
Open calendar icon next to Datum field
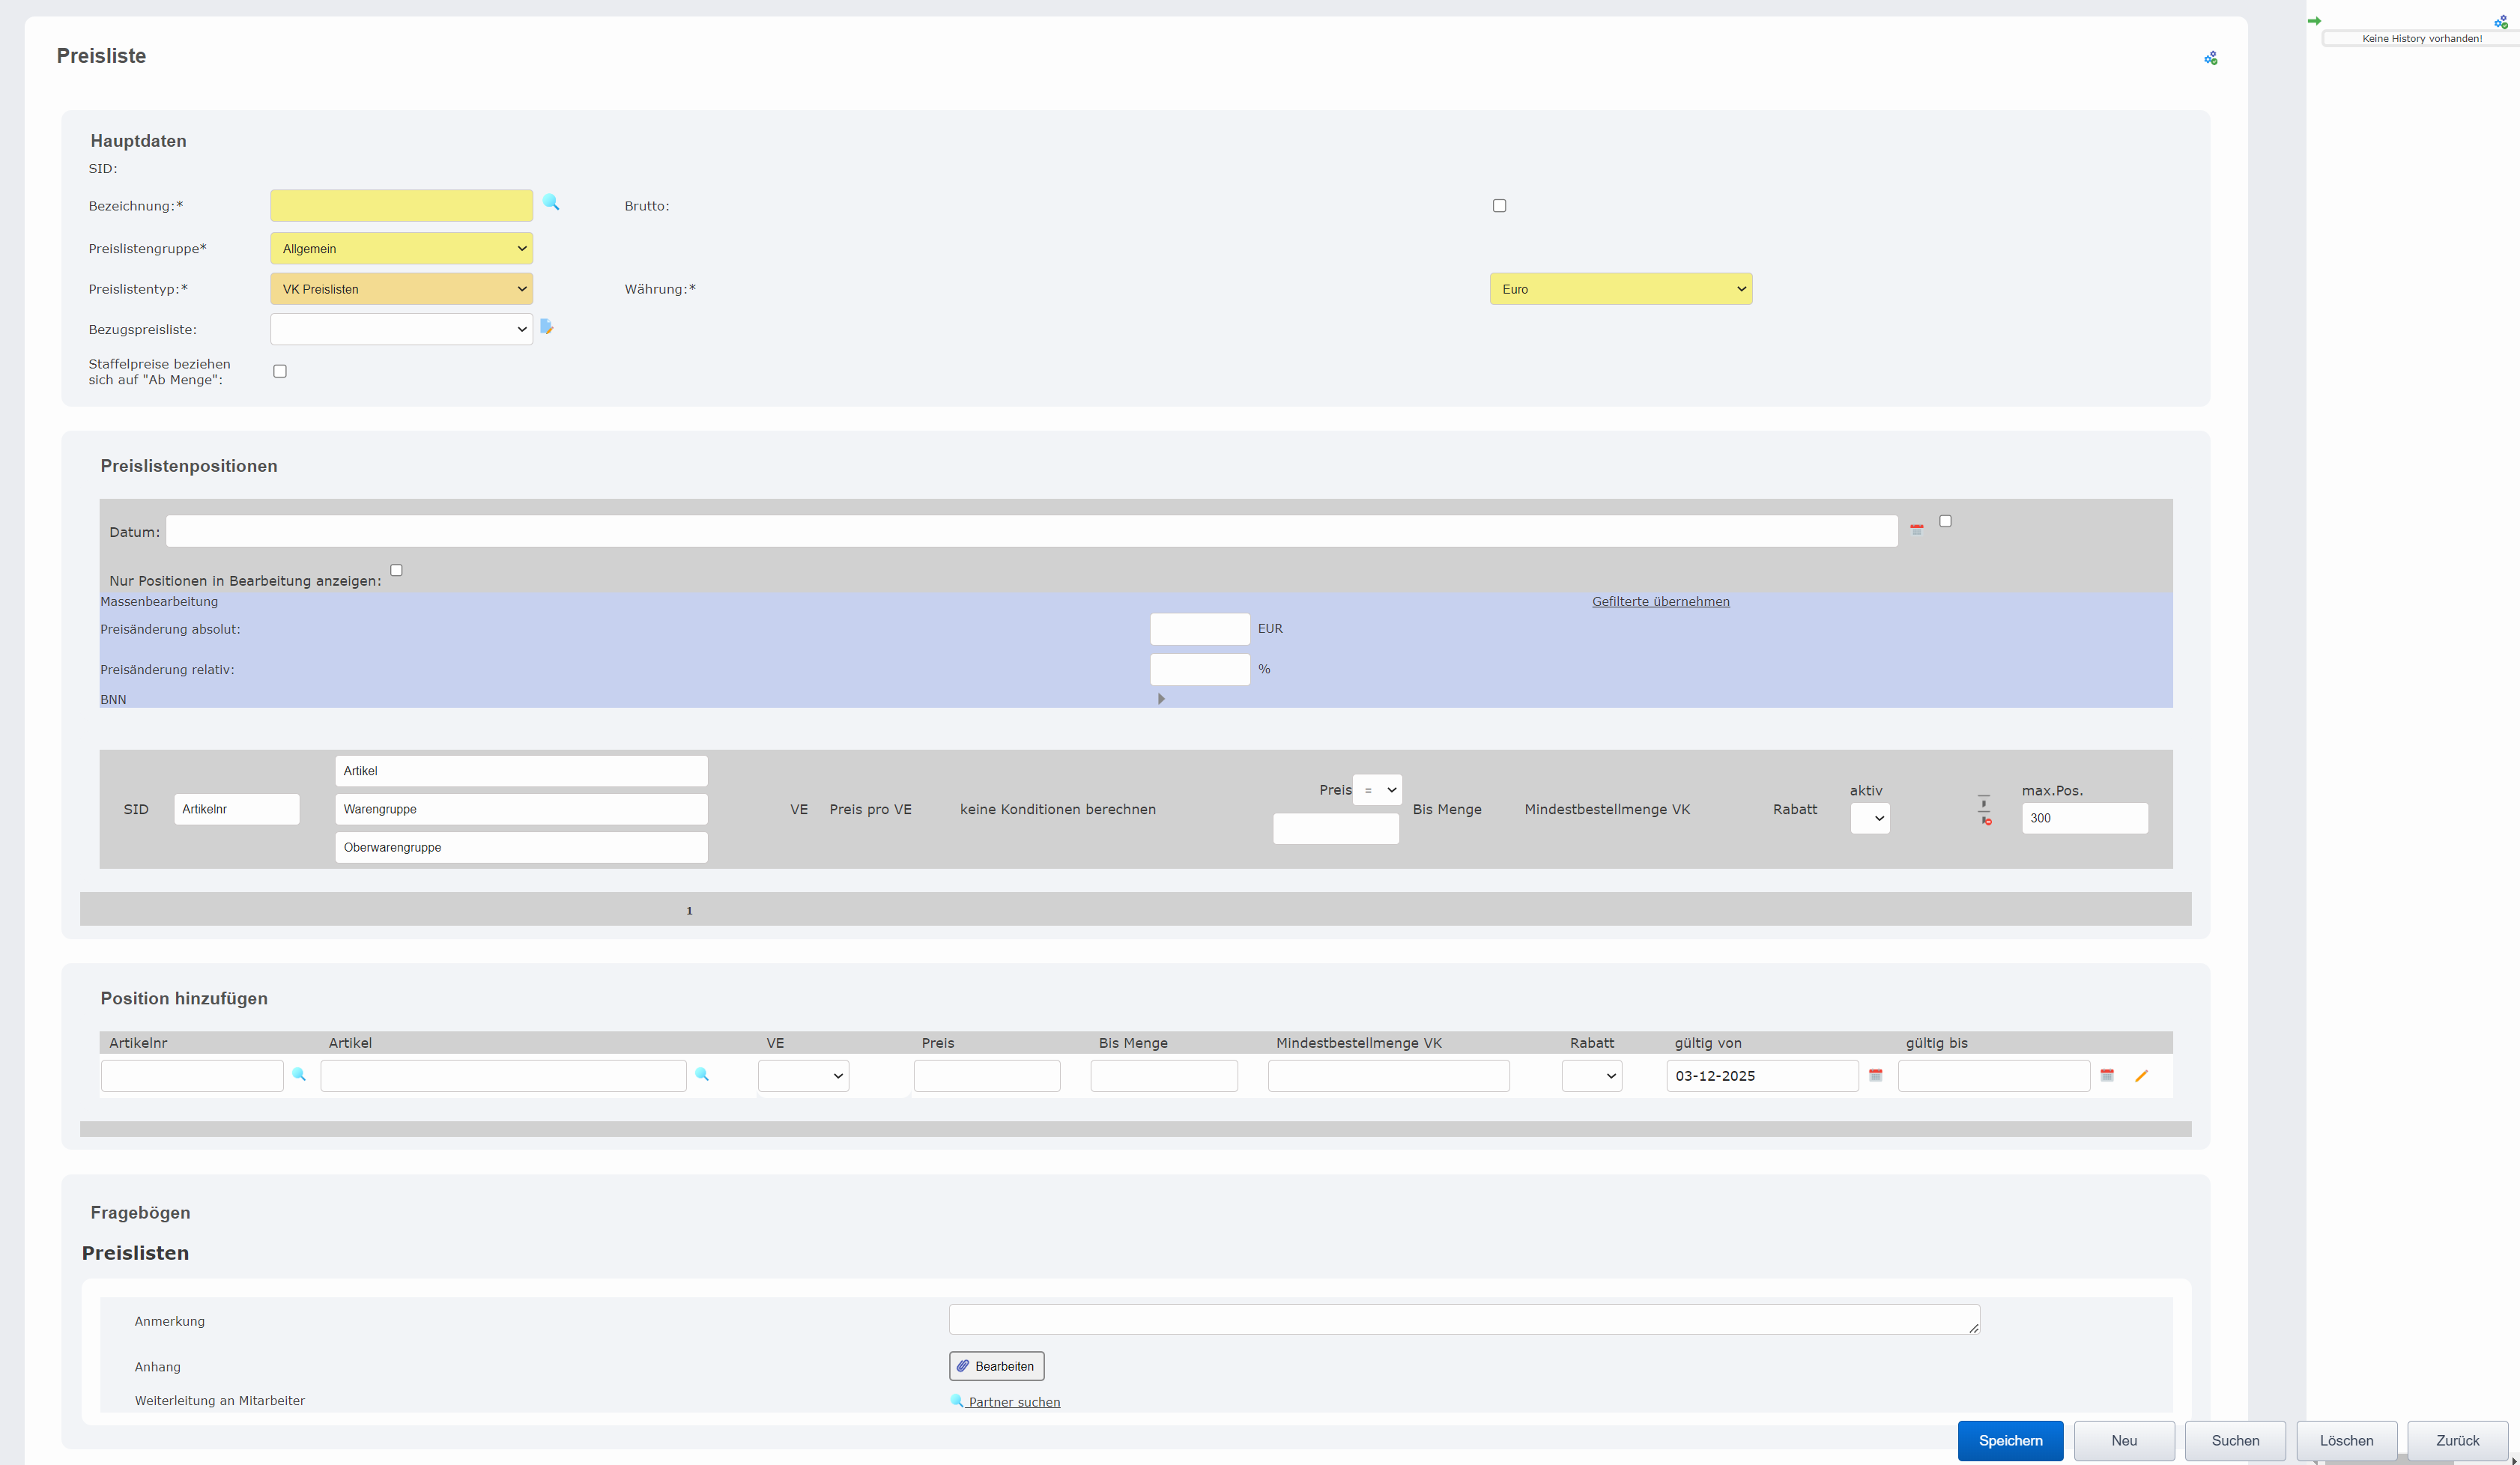click(1916, 530)
